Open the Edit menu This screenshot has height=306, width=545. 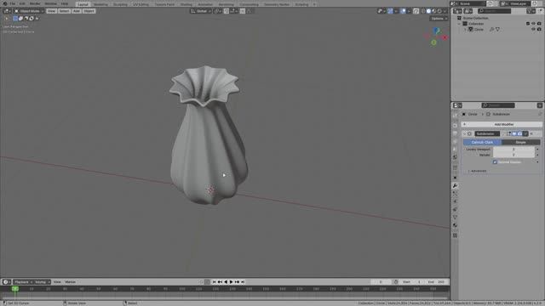pos(22,3)
